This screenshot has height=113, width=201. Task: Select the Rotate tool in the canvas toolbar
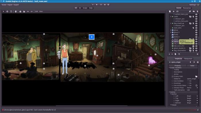click(x=11, y=11)
